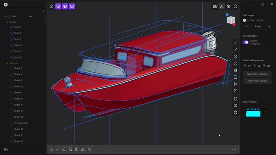The height and width of the screenshot is (155, 276).
Task: Select the Polygon hexagon tool
Action: click(x=235, y=63)
